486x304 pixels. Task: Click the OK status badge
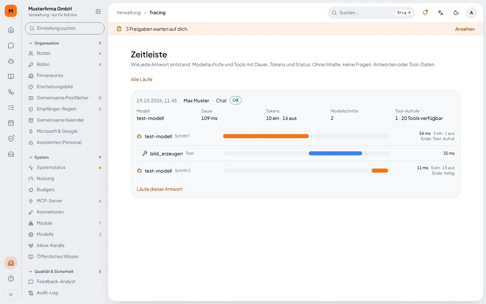coord(236,100)
